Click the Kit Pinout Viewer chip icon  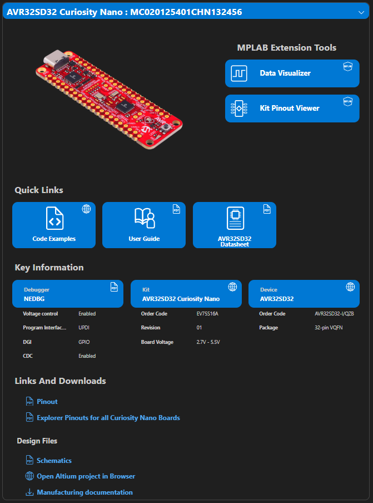click(x=238, y=109)
